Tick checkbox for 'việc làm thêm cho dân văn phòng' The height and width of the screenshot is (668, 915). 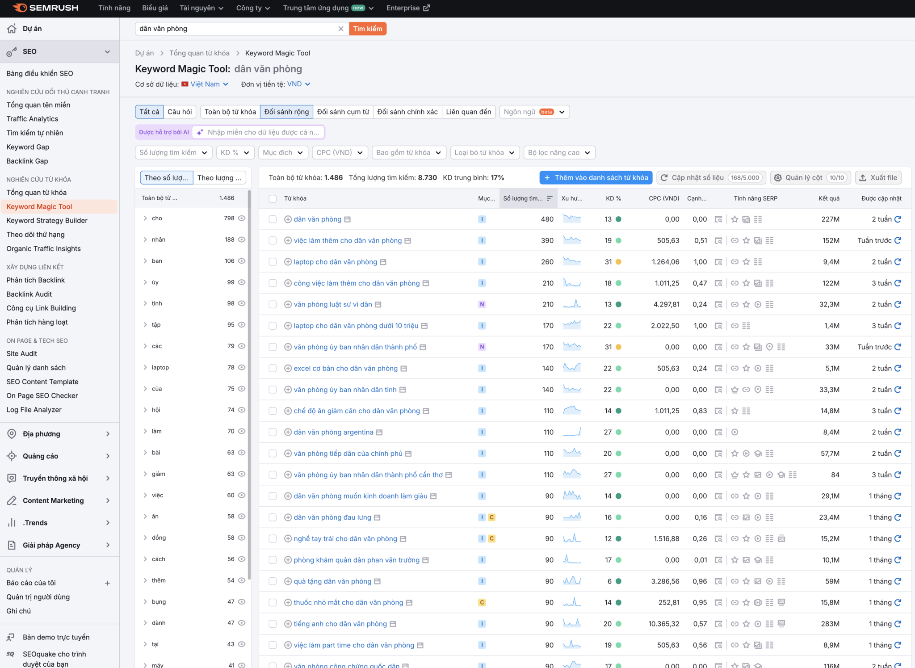click(x=273, y=241)
